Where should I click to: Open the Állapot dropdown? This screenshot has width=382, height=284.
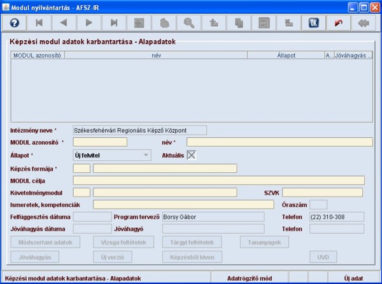click(111, 155)
